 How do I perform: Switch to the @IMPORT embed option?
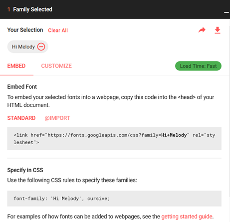pyautogui.click(x=57, y=118)
